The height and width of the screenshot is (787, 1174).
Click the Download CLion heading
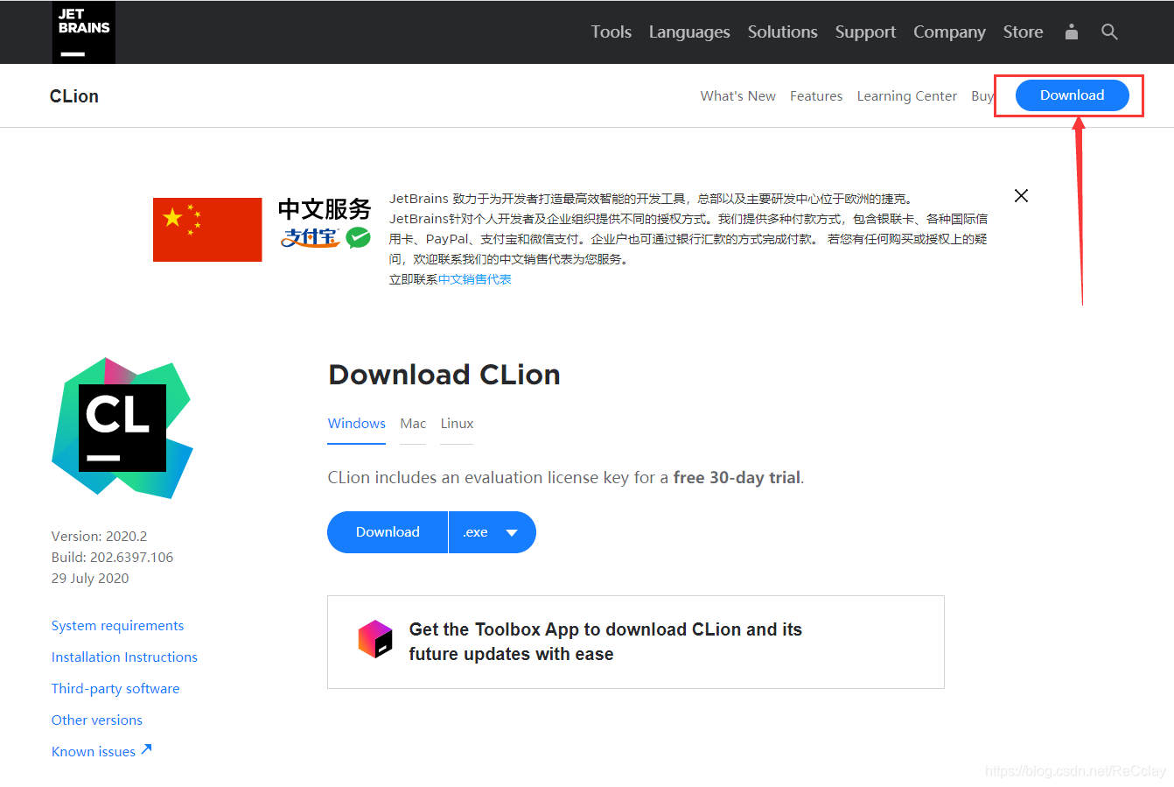[444, 375]
